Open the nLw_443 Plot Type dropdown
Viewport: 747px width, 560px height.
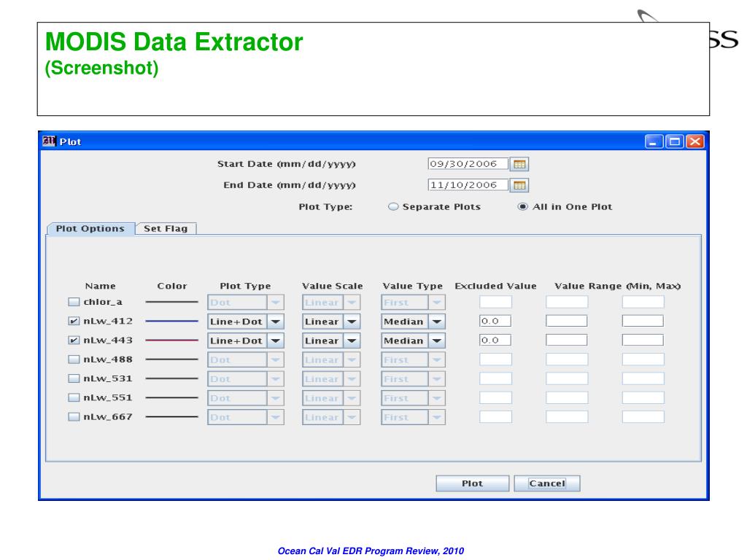pyautogui.click(x=246, y=341)
